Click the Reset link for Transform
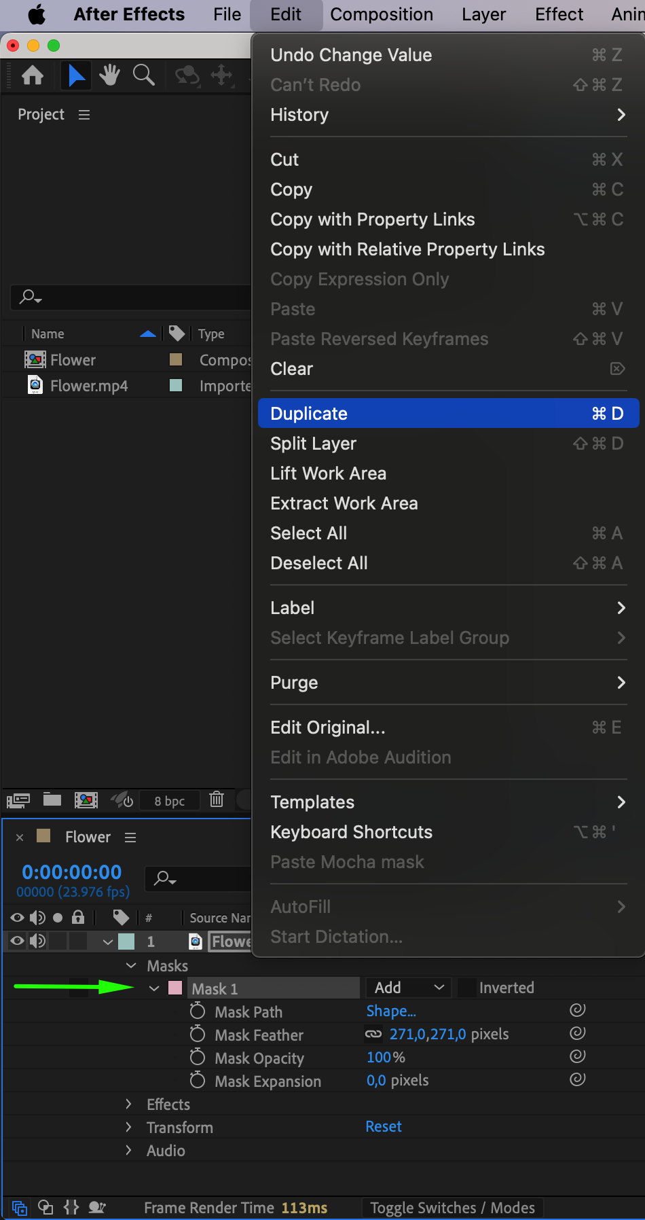Image resolution: width=645 pixels, height=1220 pixels. [x=384, y=1127]
